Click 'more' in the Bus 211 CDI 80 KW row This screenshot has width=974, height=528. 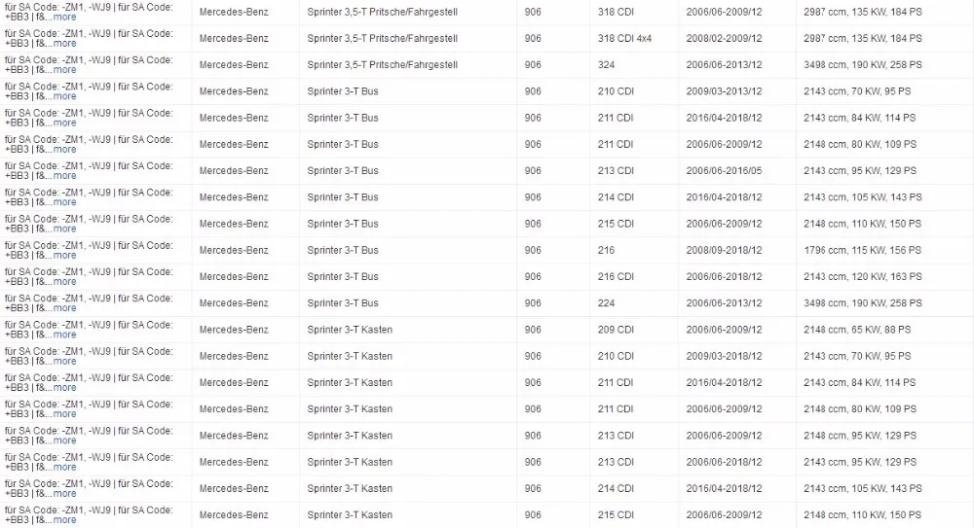64,150
